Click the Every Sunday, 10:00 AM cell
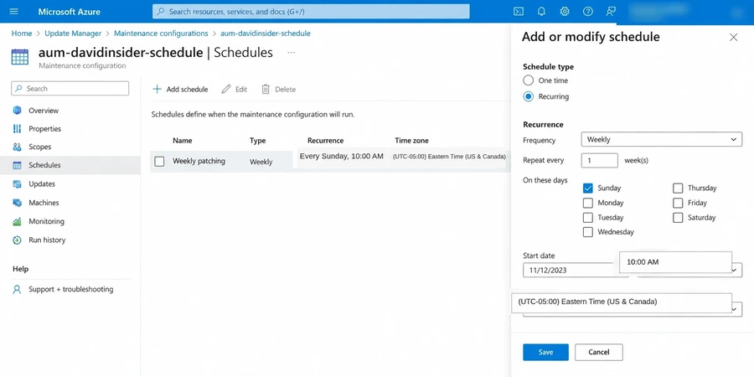Image resolution: width=754 pixels, height=377 pixels. click(x=342, y=157)
